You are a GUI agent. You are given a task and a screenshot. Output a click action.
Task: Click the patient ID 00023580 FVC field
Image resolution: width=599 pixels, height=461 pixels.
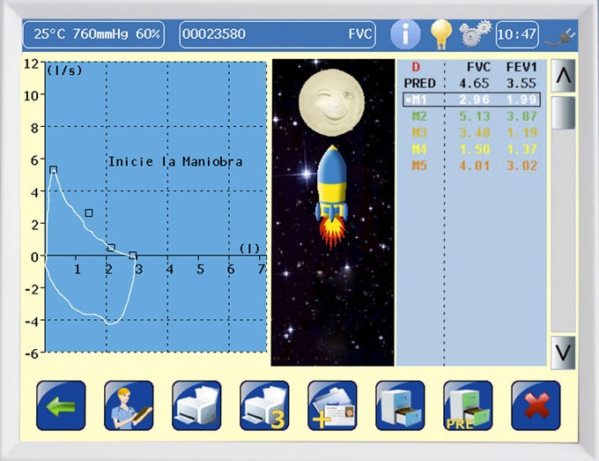pos(277,34)
